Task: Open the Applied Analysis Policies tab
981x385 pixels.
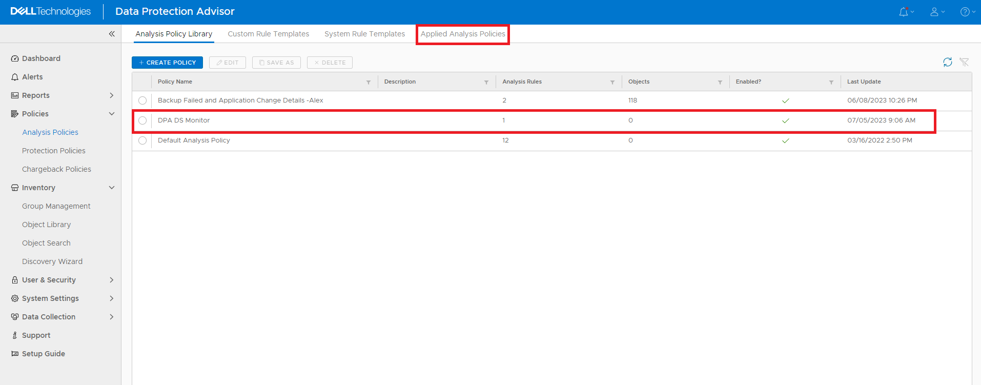Action: tap(463, 34)
